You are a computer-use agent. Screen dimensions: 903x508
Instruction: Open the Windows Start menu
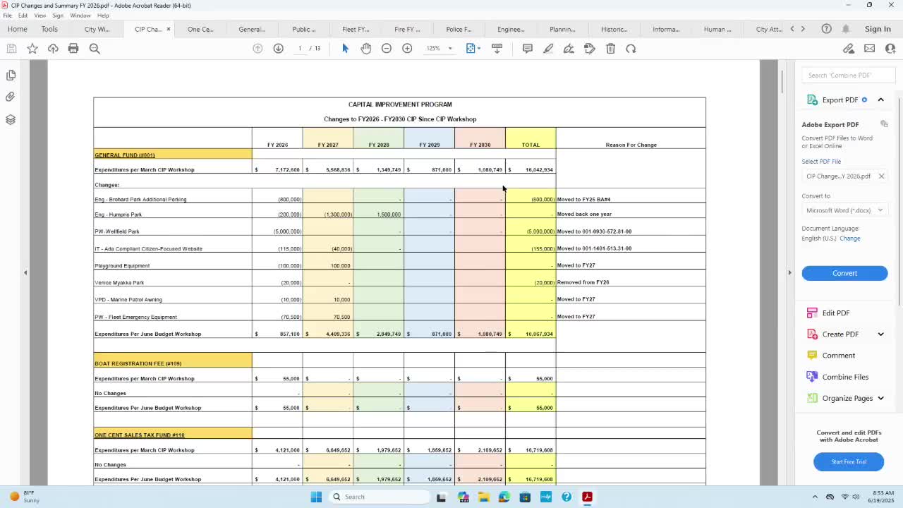coord(316,497)
